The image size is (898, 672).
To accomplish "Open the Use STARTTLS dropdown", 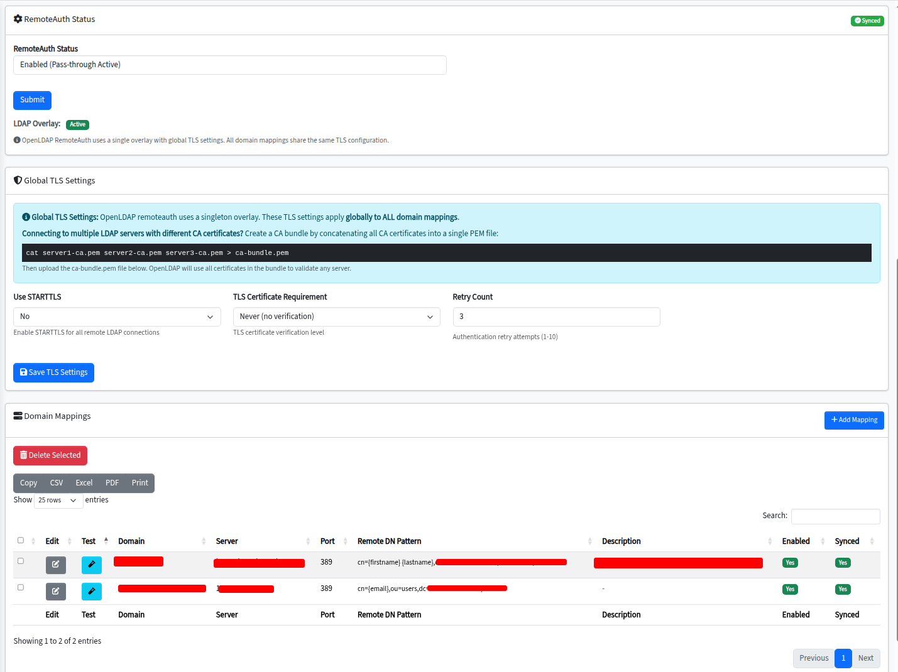I will pyautogui.click(x=117, y=317).
